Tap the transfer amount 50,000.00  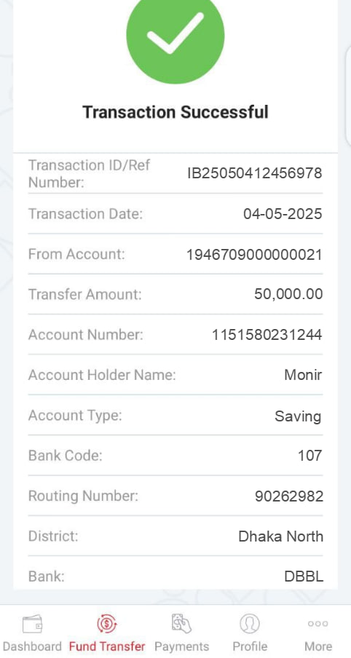point(288,294)
